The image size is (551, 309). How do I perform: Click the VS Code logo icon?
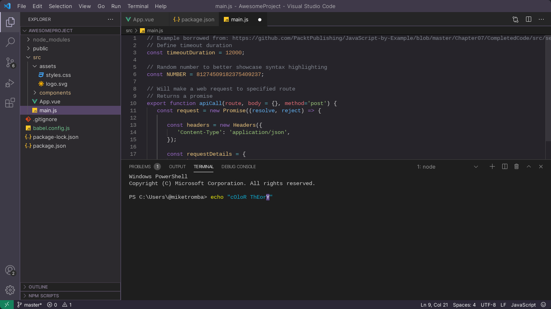pyautogui.click(x=7, y=6)
